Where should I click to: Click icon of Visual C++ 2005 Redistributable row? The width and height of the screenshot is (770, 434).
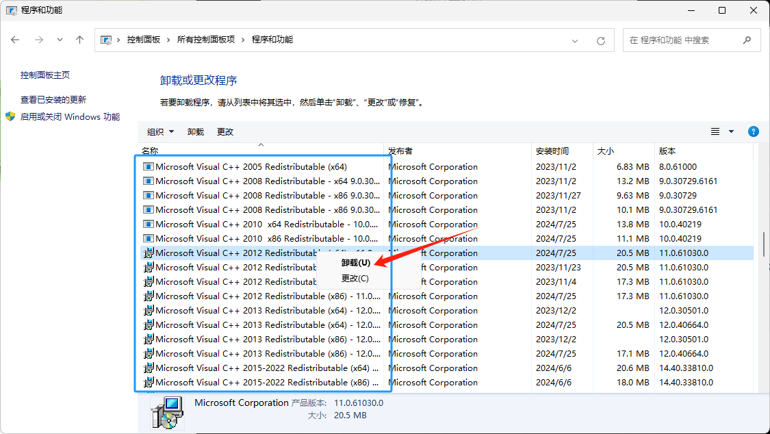coord(149,166)
